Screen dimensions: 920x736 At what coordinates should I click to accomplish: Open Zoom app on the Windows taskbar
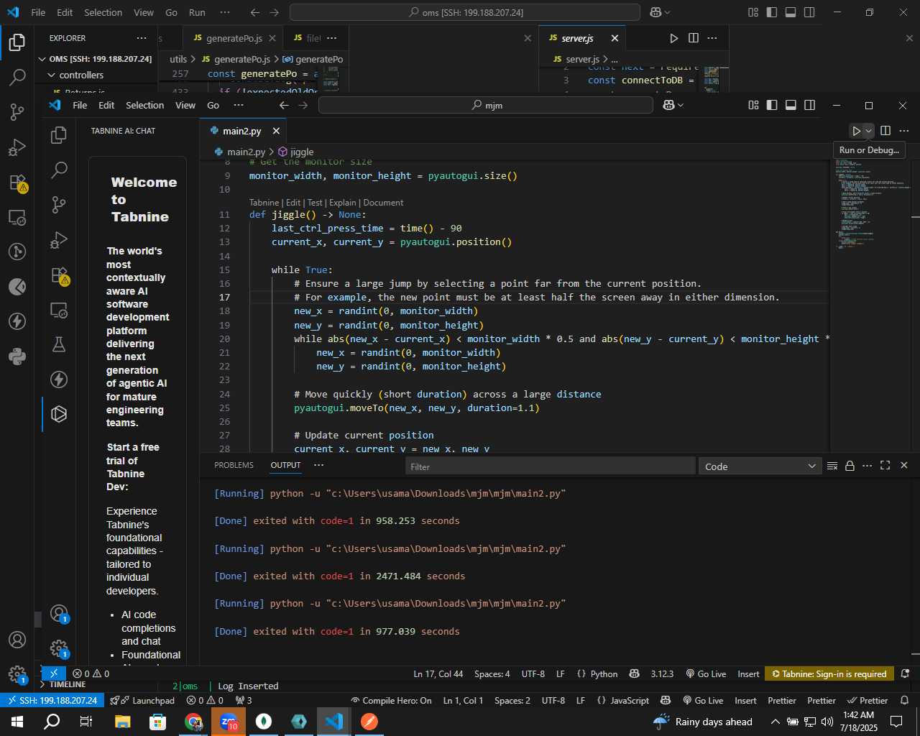[x=229, y=721]
